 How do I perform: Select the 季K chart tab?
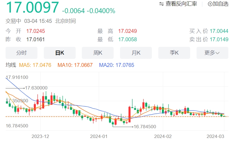point(174,53)
